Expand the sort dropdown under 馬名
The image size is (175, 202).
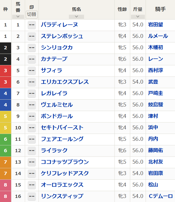(x=76, y=17)
